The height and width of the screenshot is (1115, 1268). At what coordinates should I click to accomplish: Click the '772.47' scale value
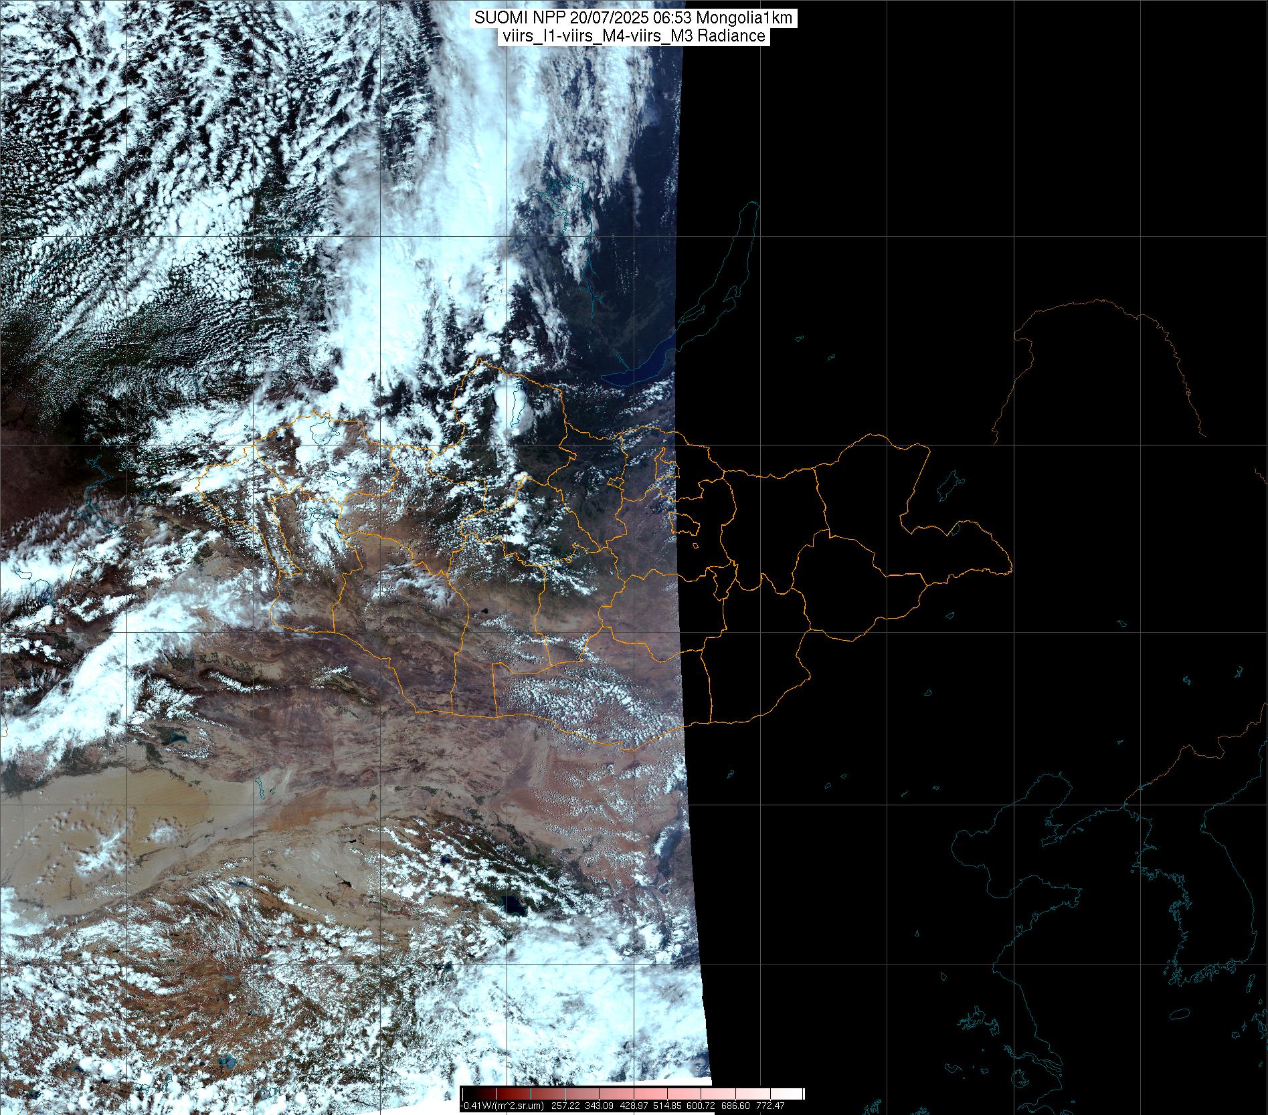(770, 1106)
